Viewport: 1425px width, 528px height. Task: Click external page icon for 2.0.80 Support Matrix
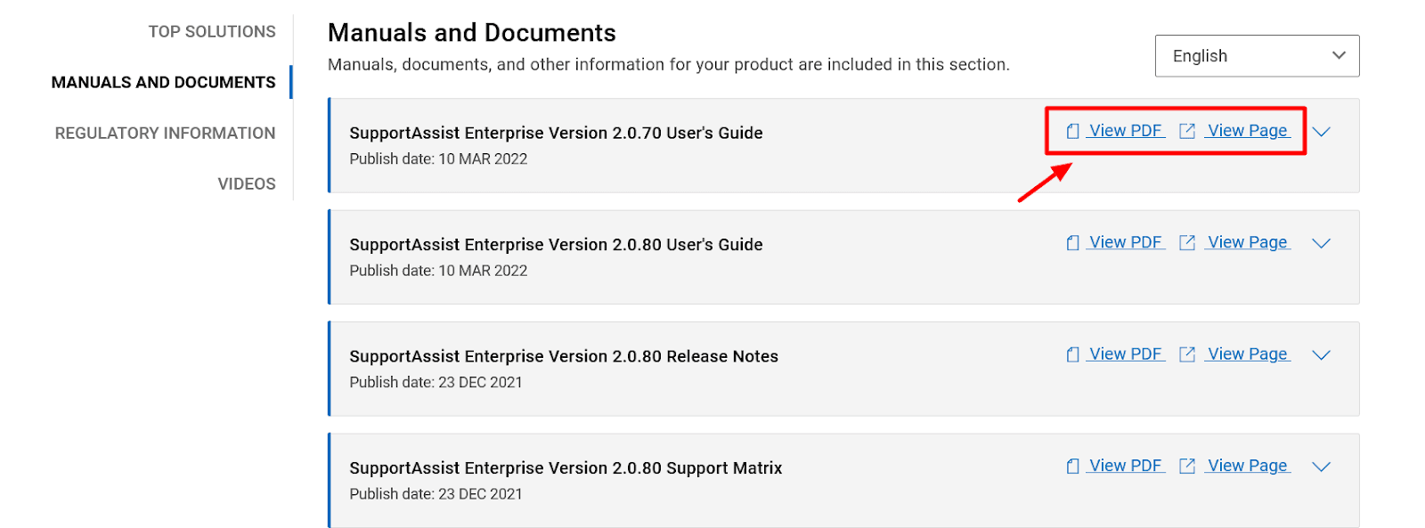[x=1187, y=466]
